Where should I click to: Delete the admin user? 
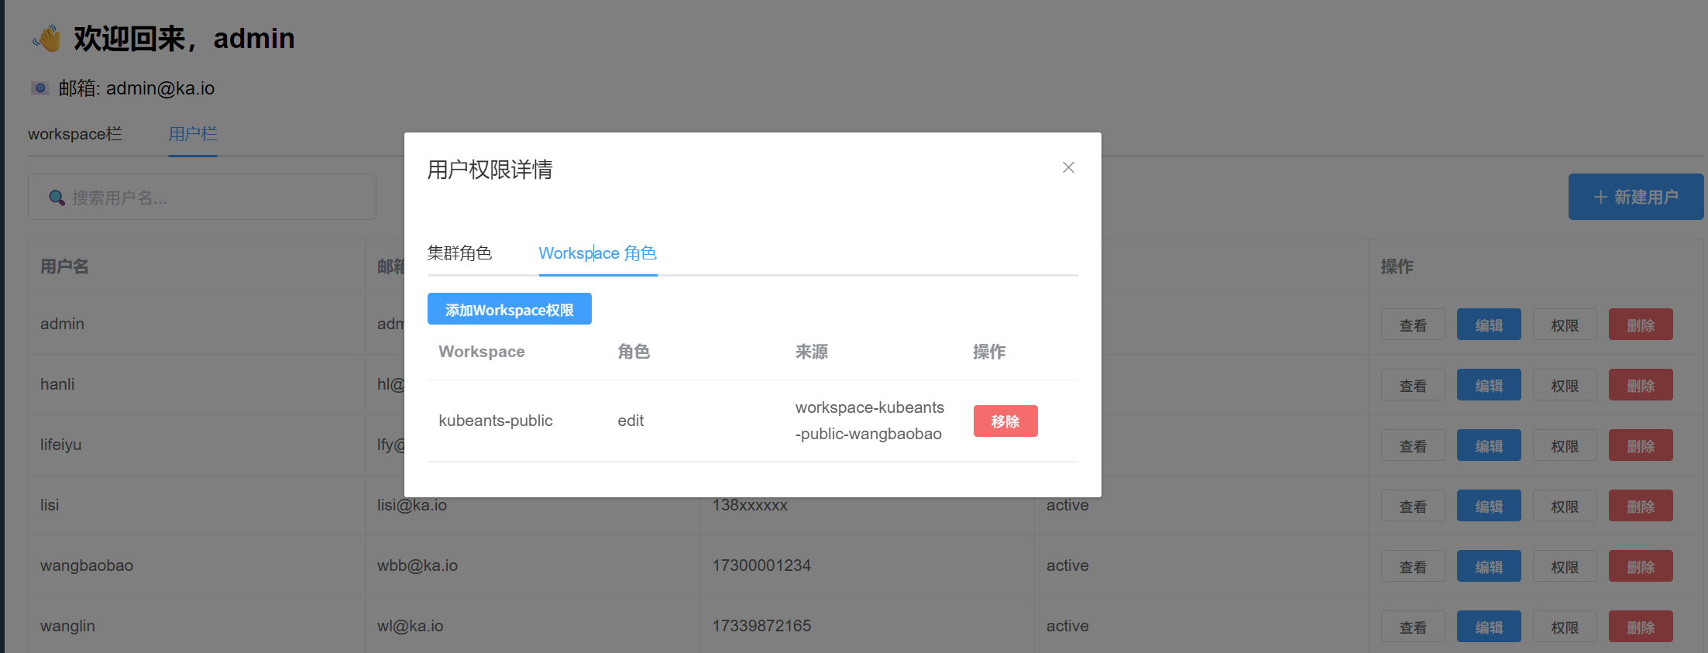coord(1640,325)
